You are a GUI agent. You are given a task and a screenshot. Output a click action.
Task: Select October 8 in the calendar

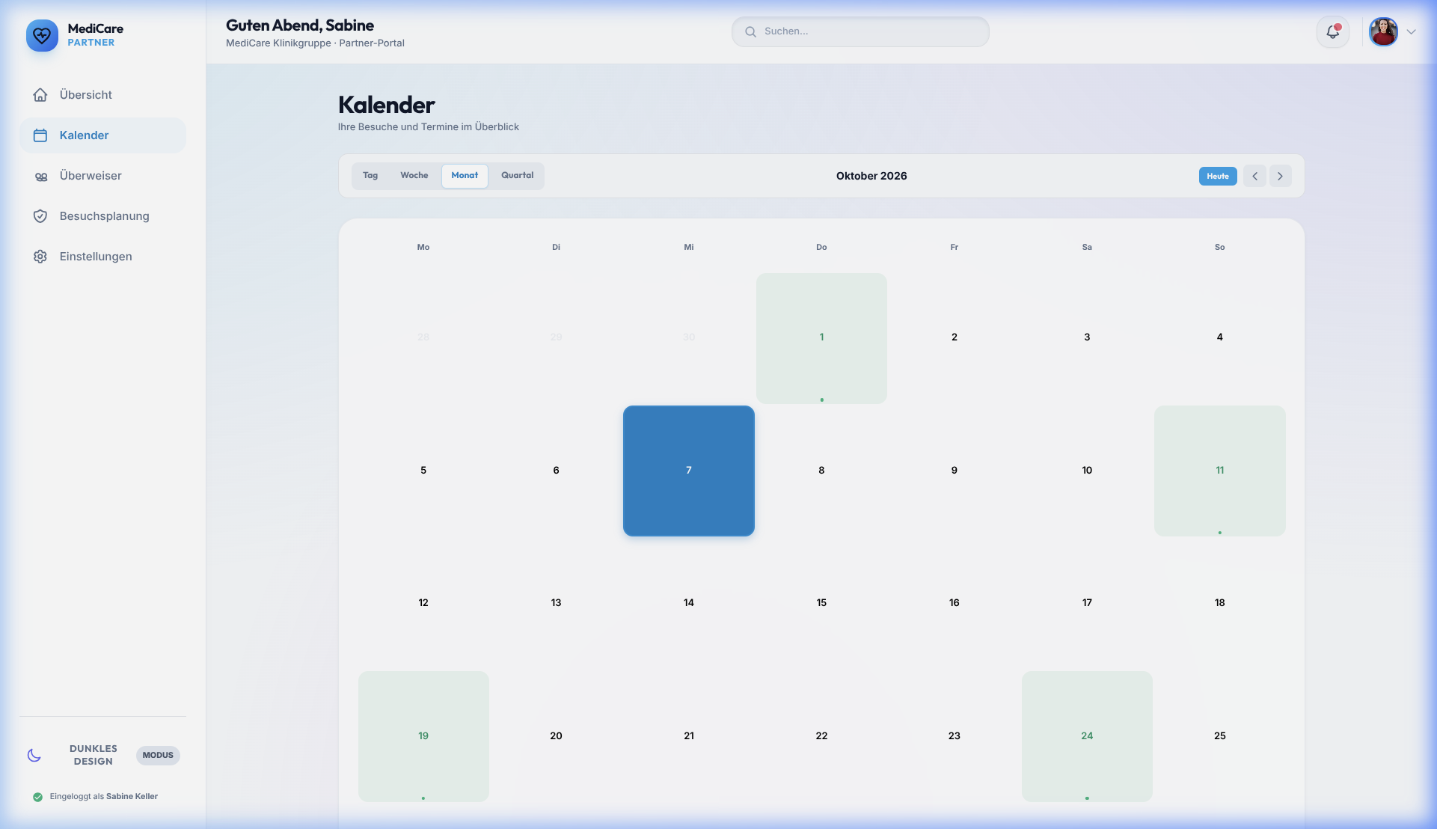pos(821,471)
